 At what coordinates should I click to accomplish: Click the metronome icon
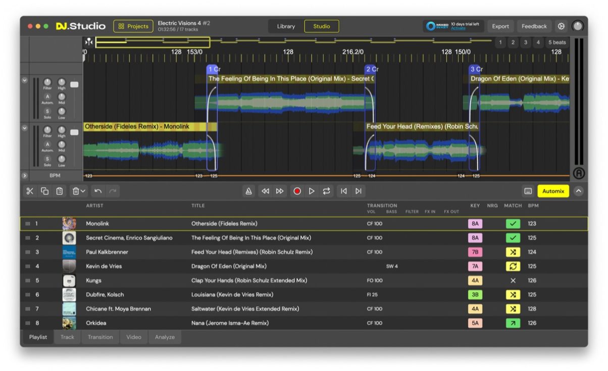tap(248, 191)
